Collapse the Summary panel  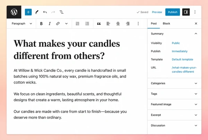(x=196, y=34)
